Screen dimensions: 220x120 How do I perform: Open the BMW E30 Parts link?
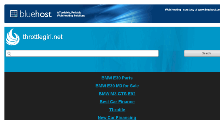[x=117, y=78]
